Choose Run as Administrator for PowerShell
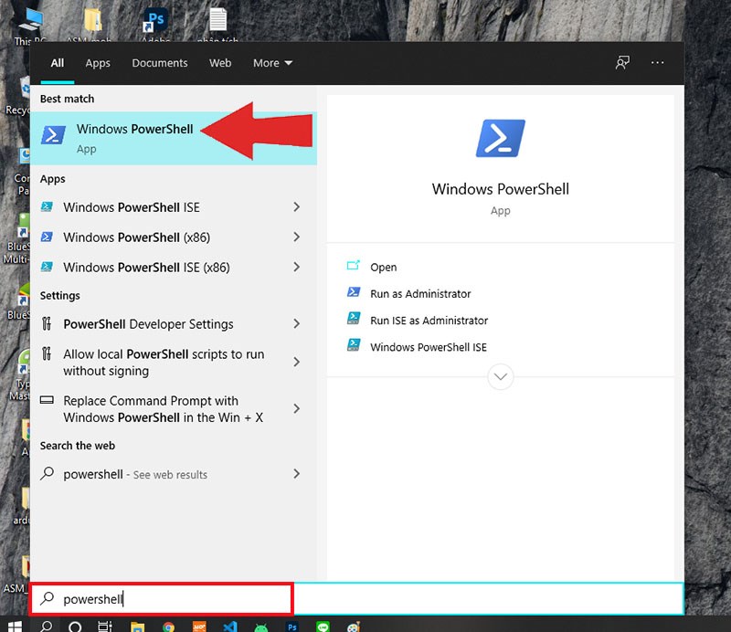 click(x=420, y=294)
